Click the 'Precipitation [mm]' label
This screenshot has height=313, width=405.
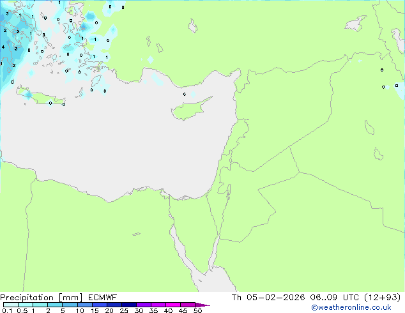[42, 298]
